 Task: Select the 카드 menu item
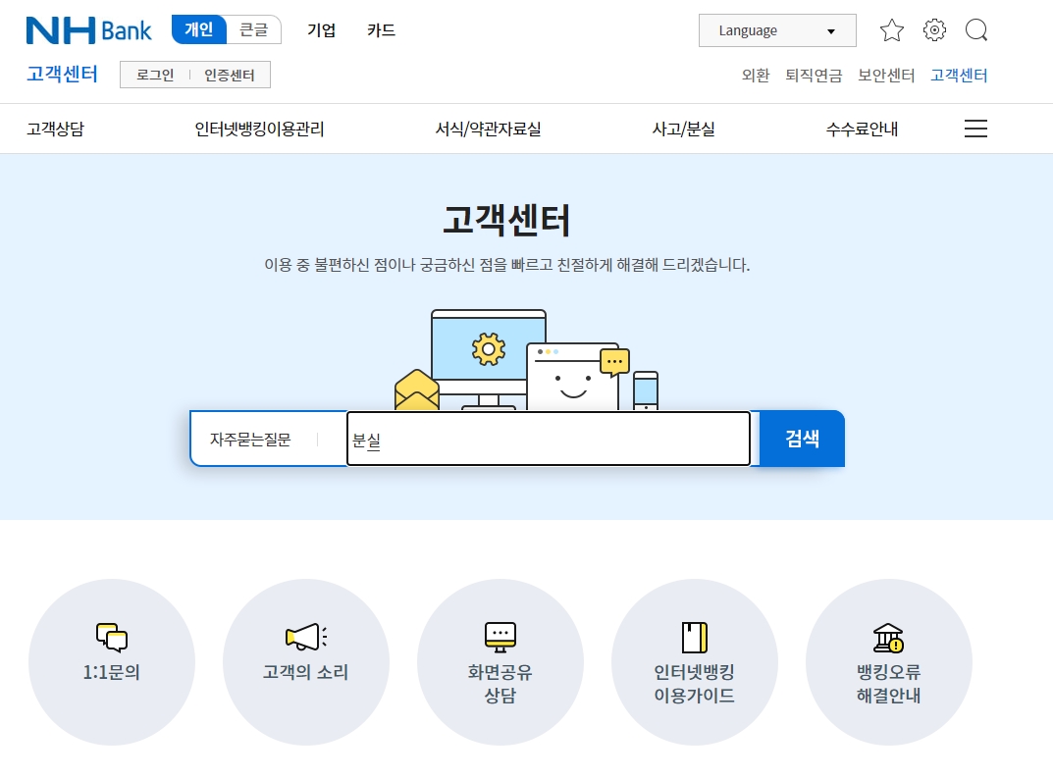point(380,30)
